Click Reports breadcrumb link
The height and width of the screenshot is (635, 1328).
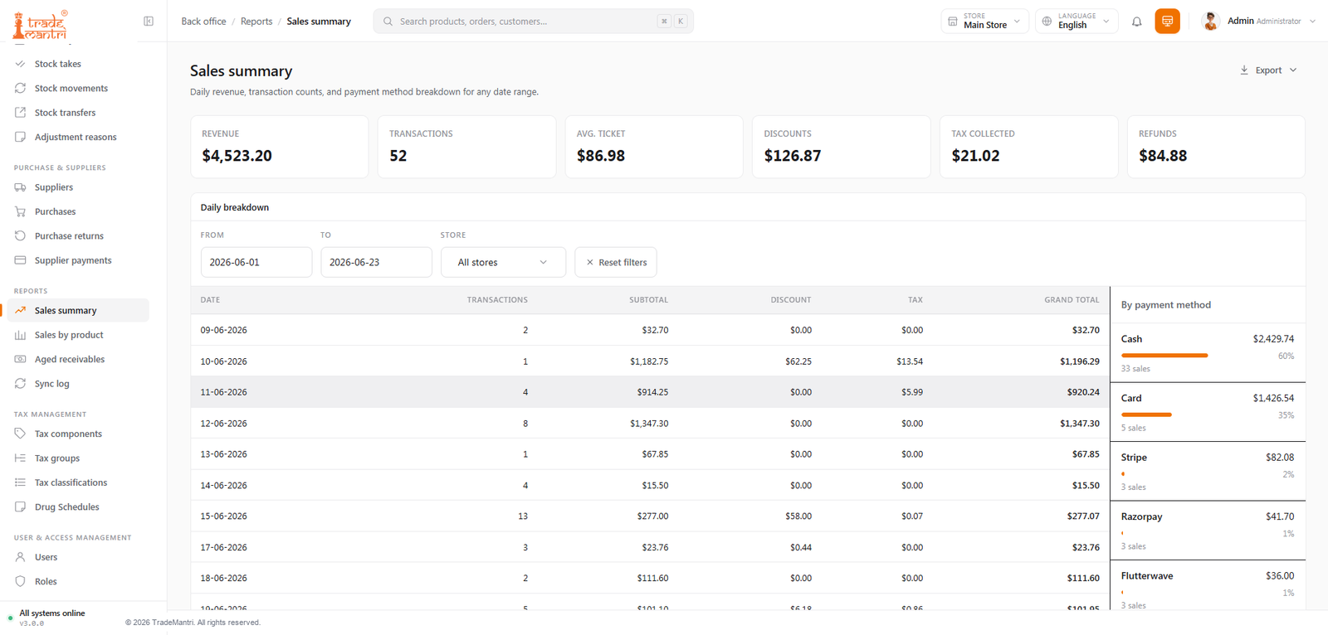[256, 22]
